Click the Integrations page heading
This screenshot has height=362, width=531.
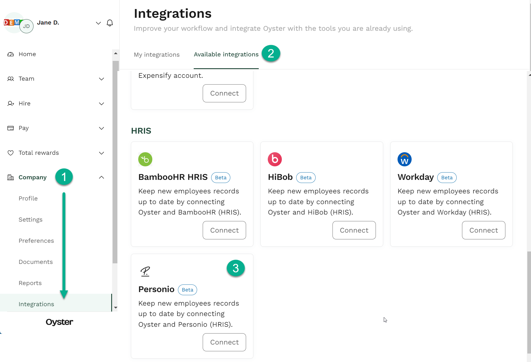click(x=173, y=14)
